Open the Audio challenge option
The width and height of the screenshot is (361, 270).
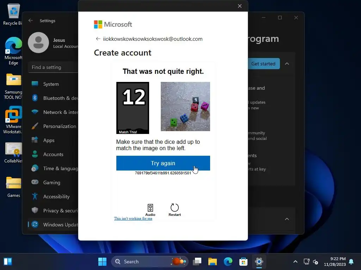(150, 210)
